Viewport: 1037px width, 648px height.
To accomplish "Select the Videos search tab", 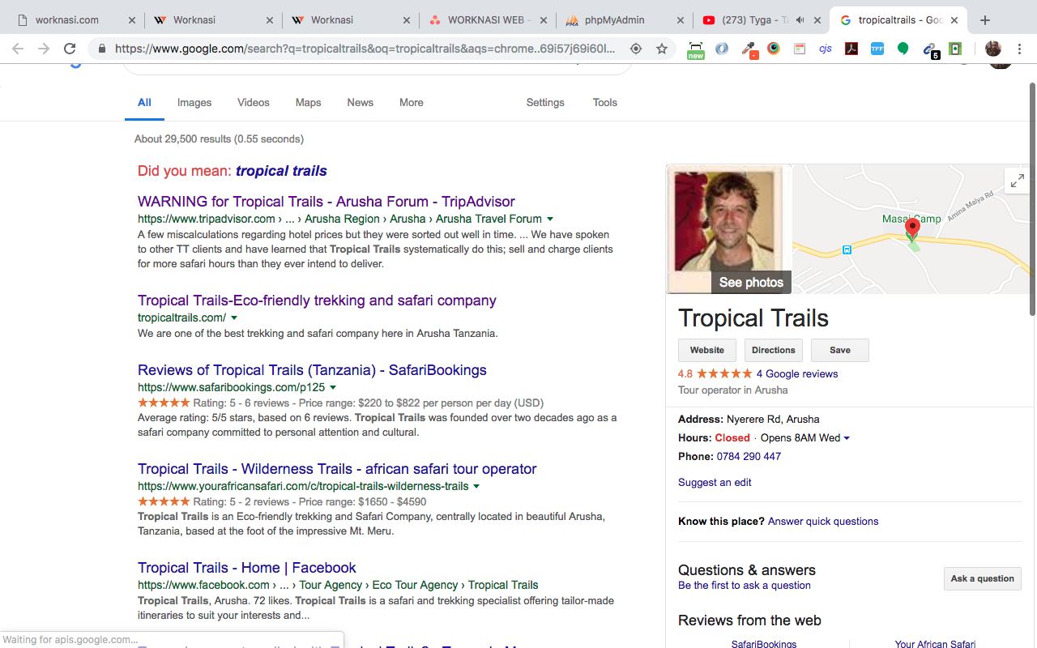I will pos(254,102).
